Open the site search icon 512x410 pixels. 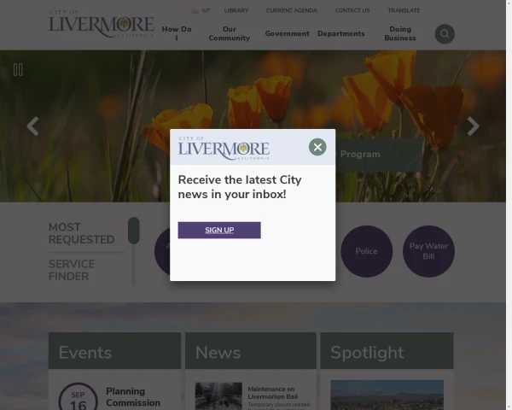click(445, 33)
